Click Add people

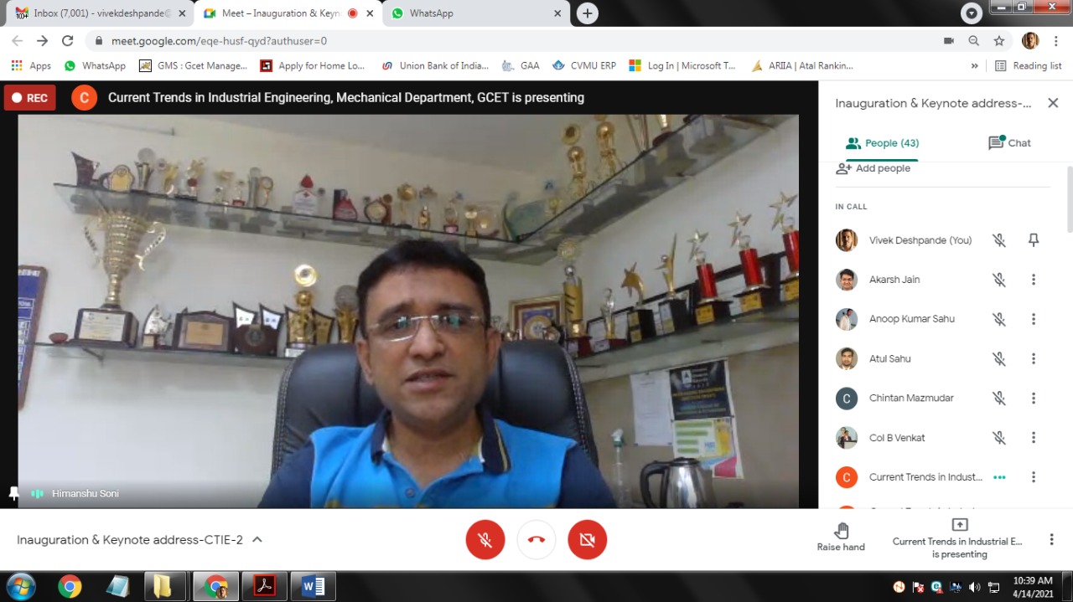click(873, 168)
